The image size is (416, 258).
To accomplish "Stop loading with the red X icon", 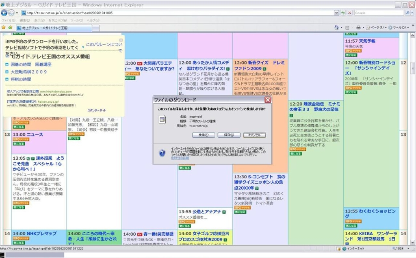I will tap(350, 13).
